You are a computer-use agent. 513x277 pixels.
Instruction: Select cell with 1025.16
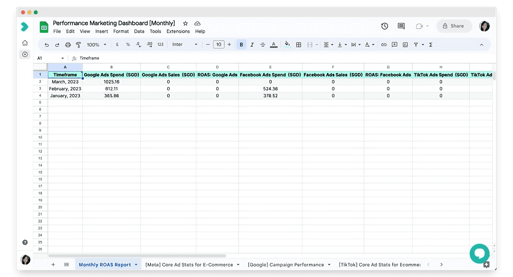tap(111, 82)
